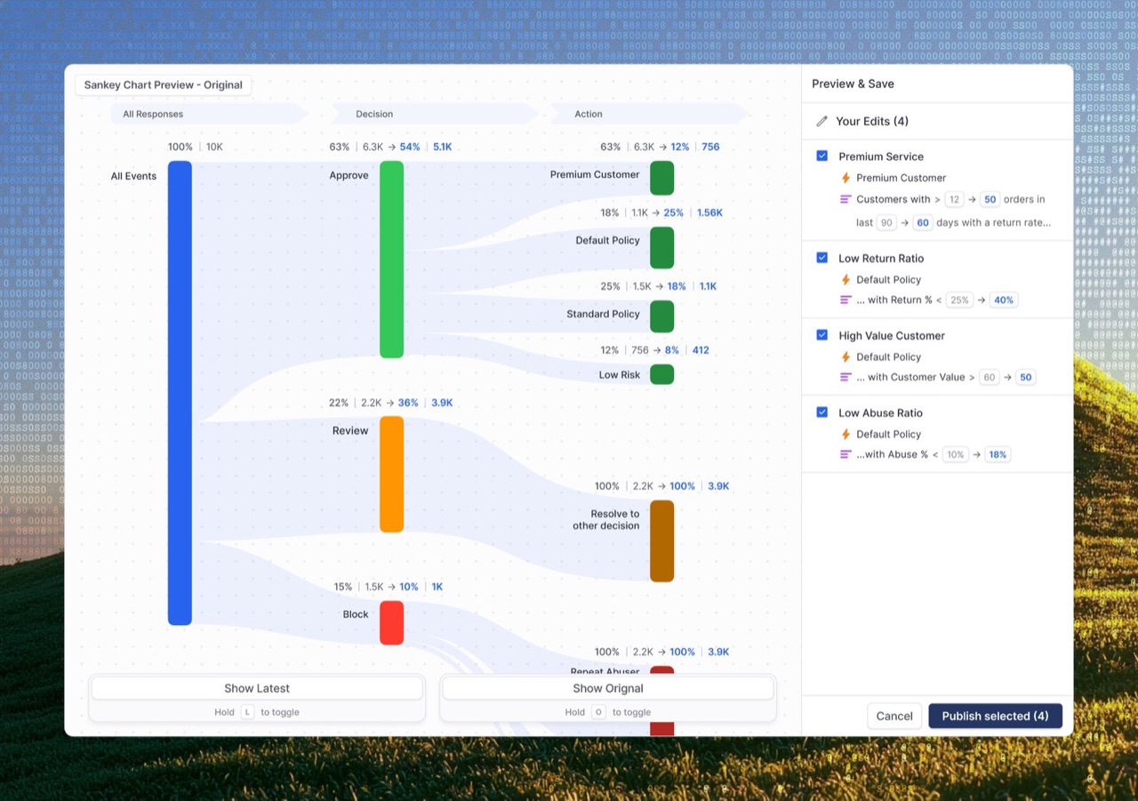Select the All Responses column header
The width and height of the screenshot is (1138, 801).
coord(209,114)
